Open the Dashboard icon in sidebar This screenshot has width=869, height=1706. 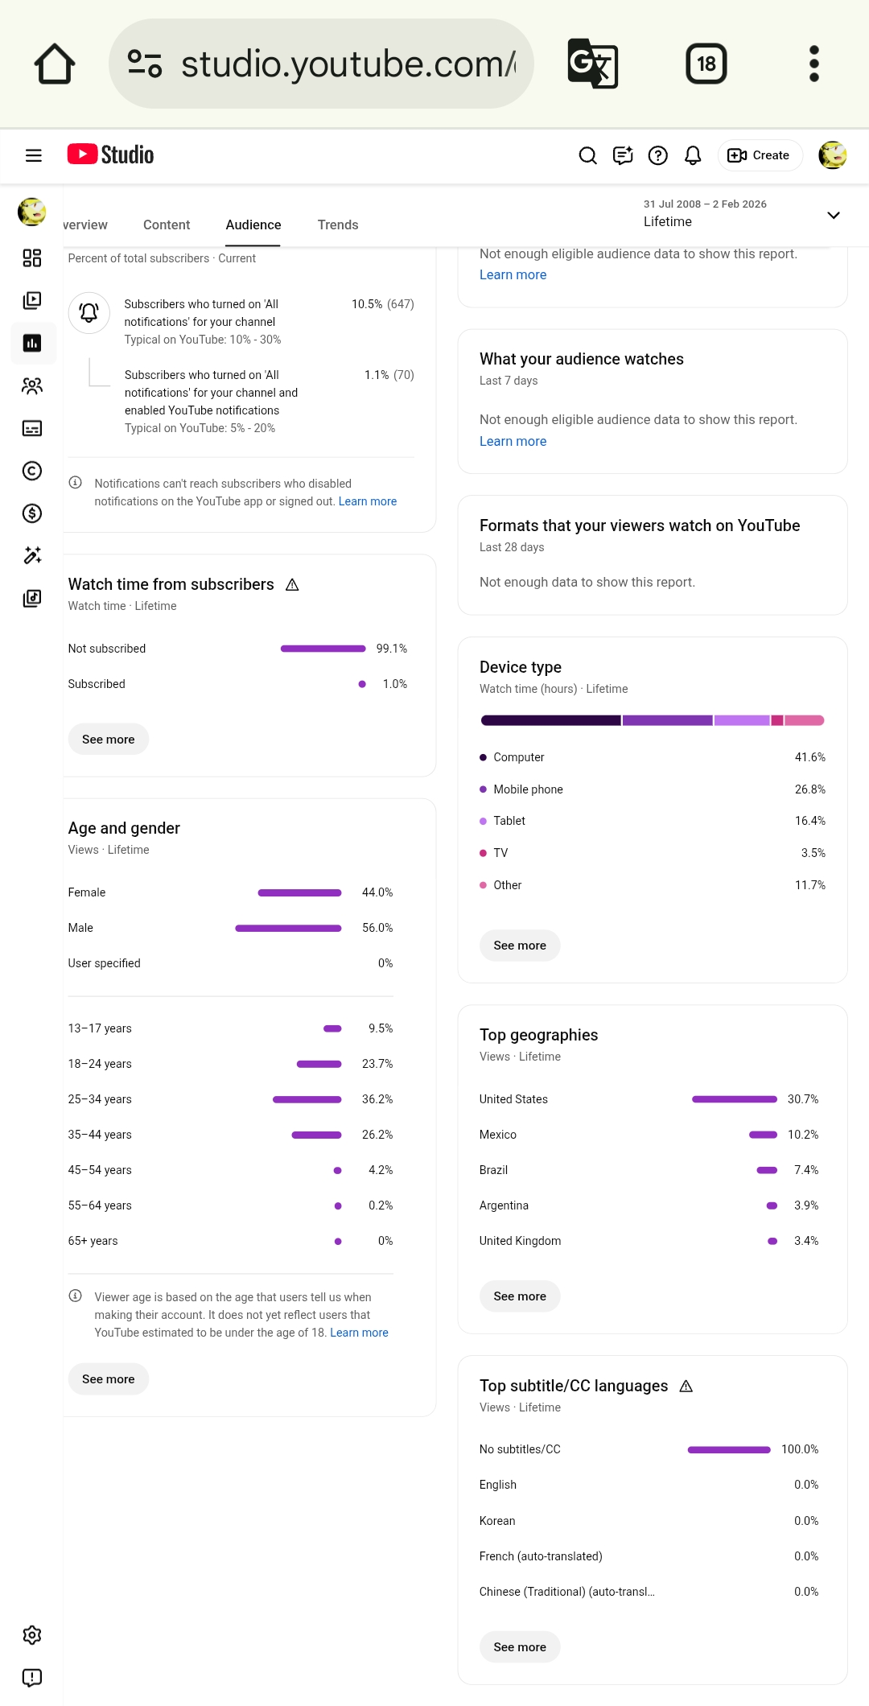point(32,258)
